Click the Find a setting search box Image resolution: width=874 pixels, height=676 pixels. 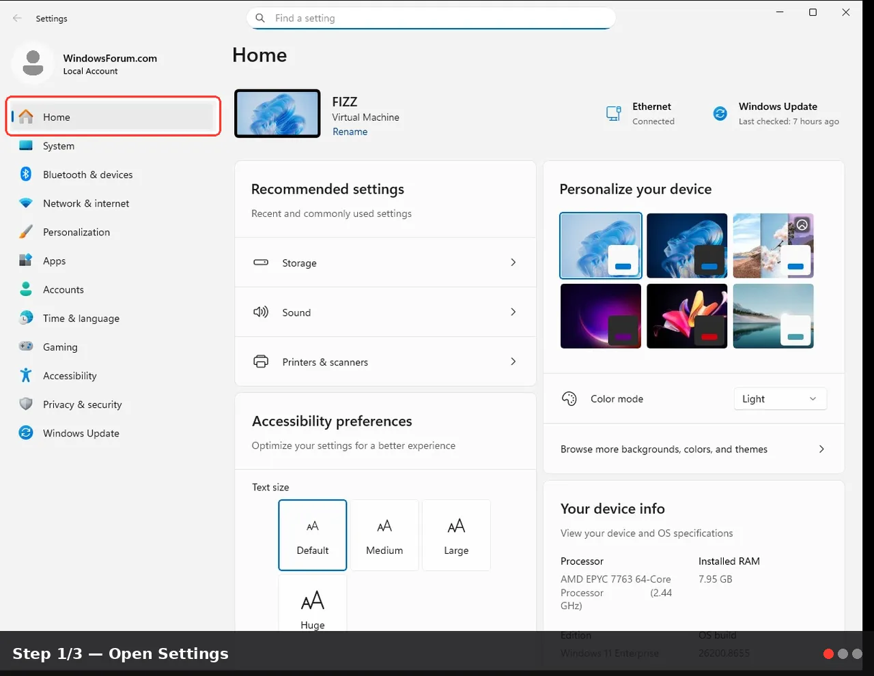coord(431,18)
